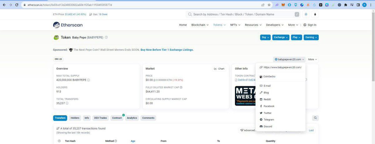Click the info icon next to 420,000,000 BABYPEPE
Image resolution: width=375 pixels, height=144 pixels.
pos(89,80)
